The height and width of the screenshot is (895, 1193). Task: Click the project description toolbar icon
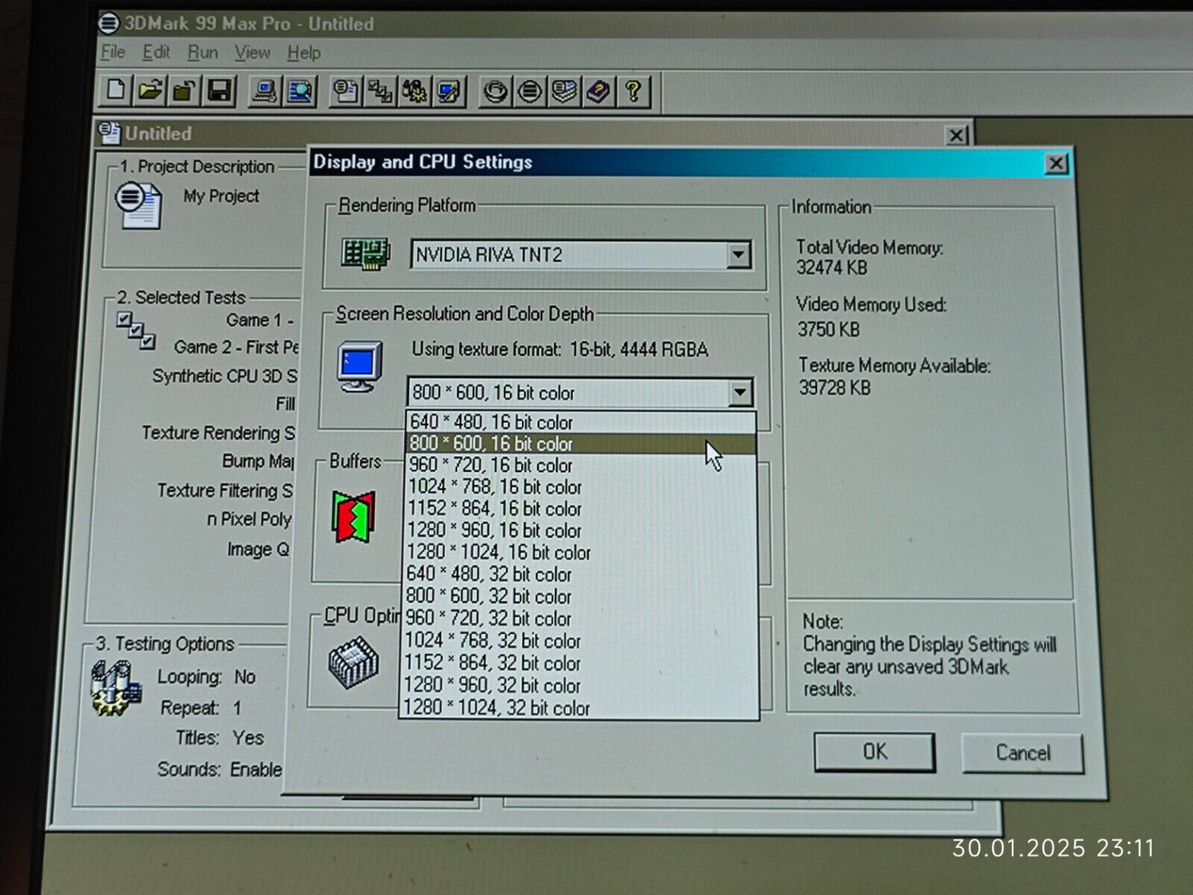point(345,92)
